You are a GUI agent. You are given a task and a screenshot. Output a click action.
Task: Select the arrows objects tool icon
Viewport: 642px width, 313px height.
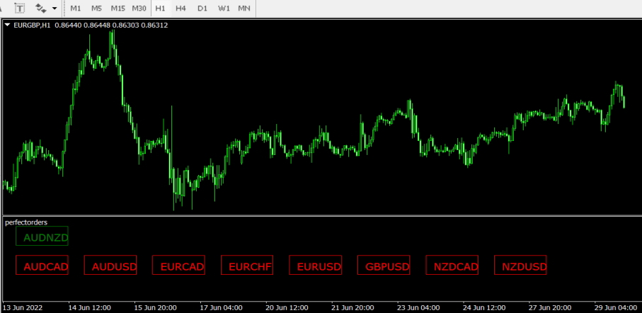point(40,8)
